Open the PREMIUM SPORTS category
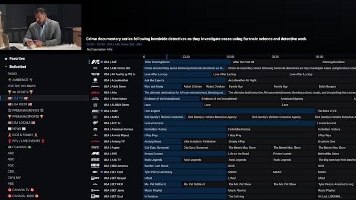 26,116
